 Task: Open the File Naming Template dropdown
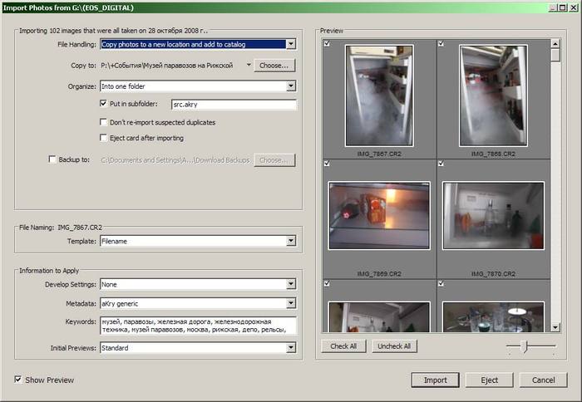290,242
